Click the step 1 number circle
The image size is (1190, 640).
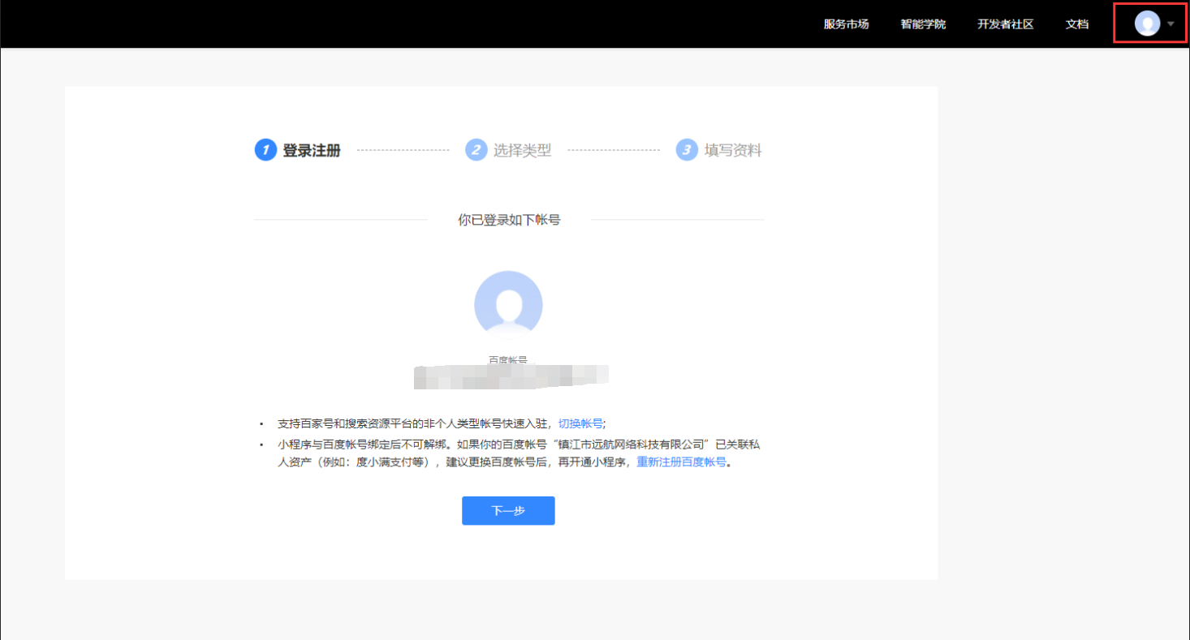tap(265, 150)
